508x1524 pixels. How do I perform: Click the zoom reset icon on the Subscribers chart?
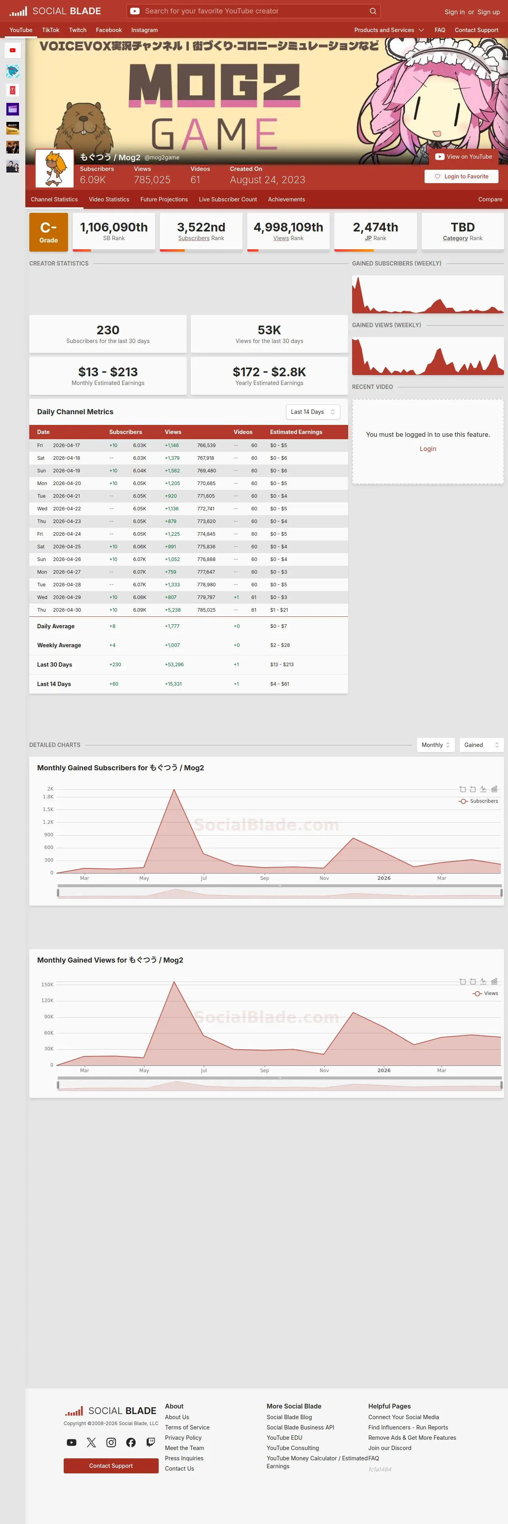point(472,789)
